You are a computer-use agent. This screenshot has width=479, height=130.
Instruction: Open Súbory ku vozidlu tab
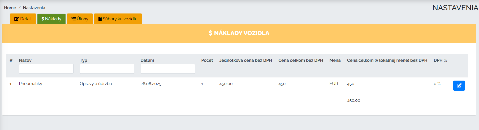click(118, 19)
